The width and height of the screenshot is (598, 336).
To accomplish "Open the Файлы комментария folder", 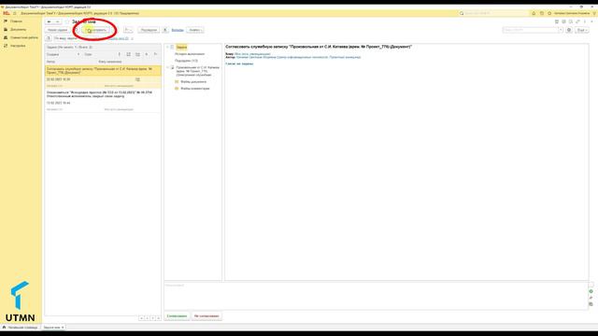I will [x=195, y=89].
